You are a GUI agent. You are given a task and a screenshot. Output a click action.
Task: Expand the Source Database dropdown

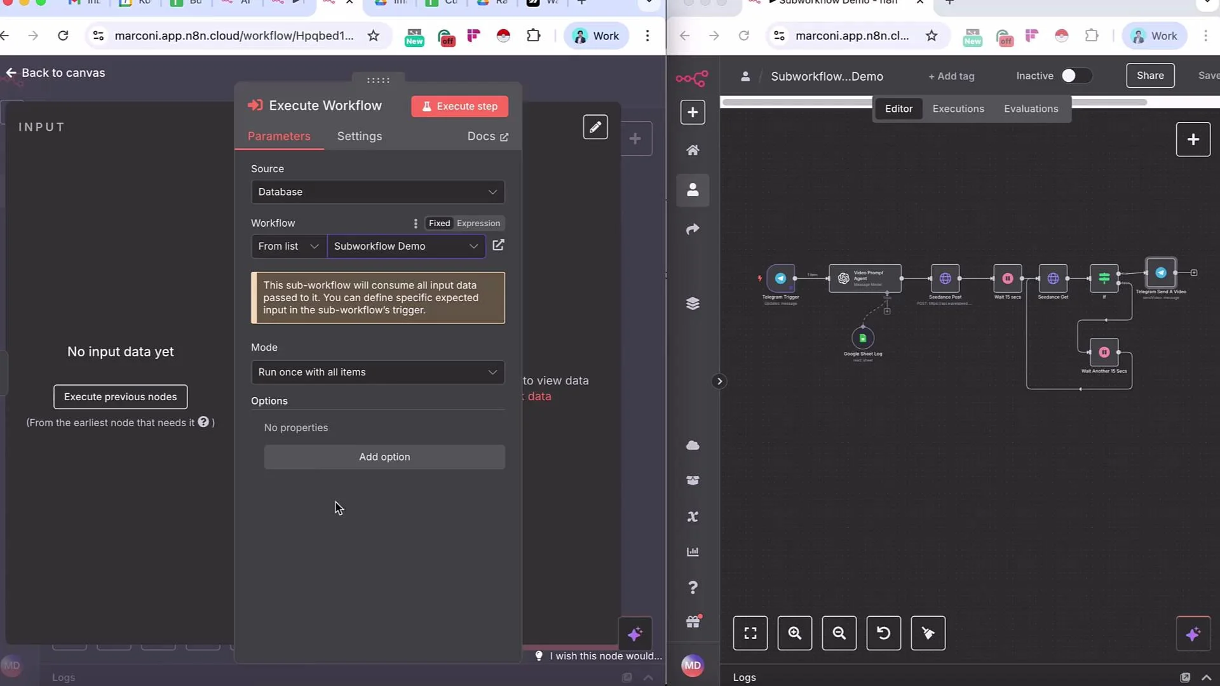pos(378,192)
